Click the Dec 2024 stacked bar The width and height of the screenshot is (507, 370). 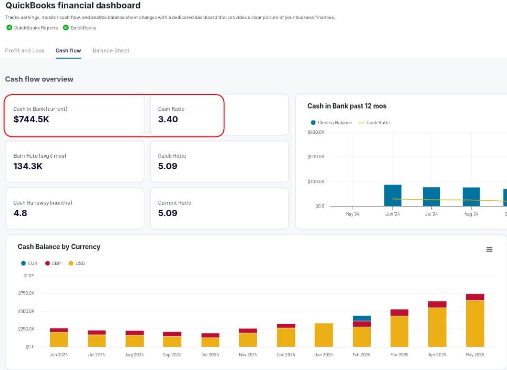point(286,335)
